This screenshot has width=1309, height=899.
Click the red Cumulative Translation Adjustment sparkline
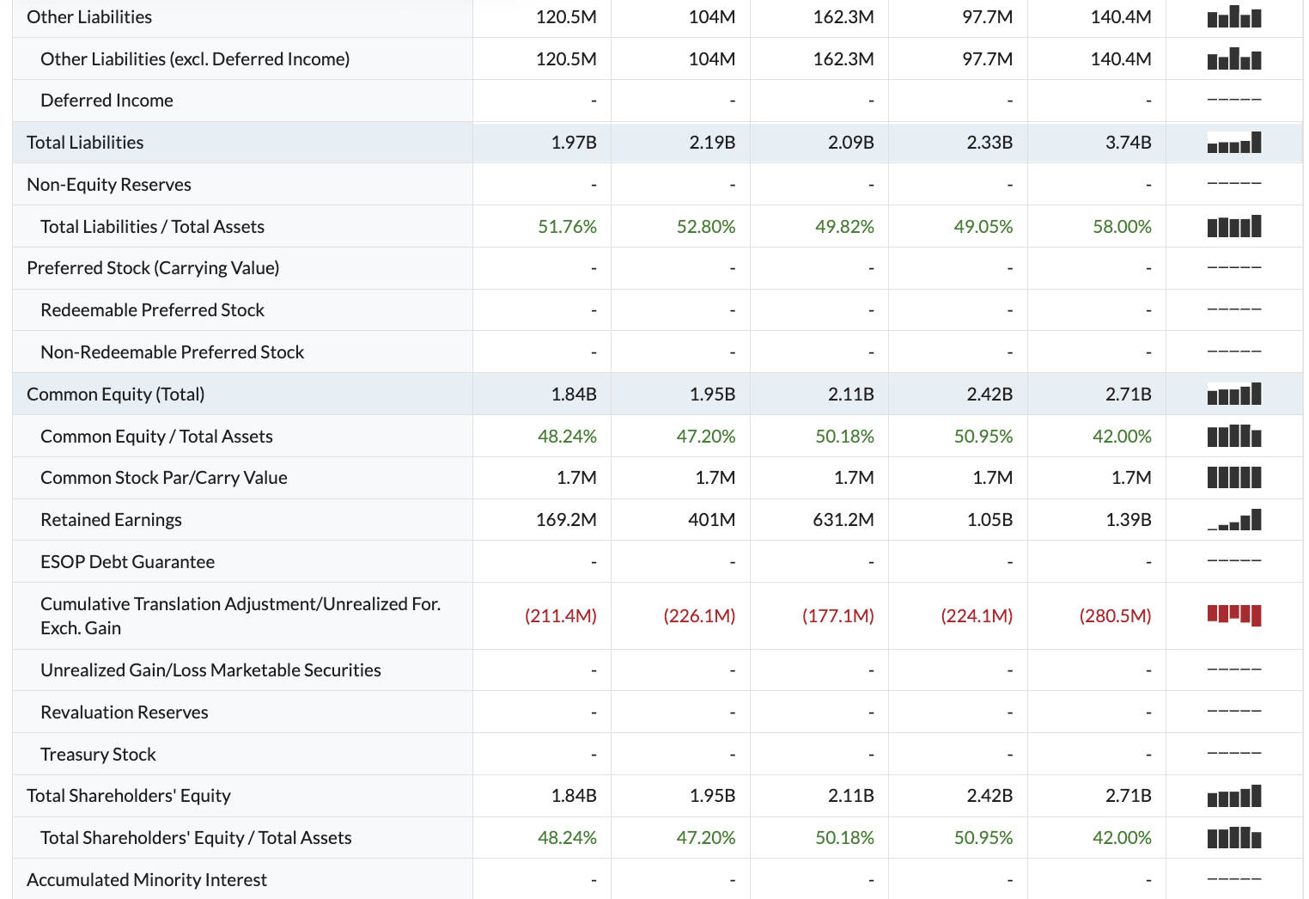(x=1234, y=615)
